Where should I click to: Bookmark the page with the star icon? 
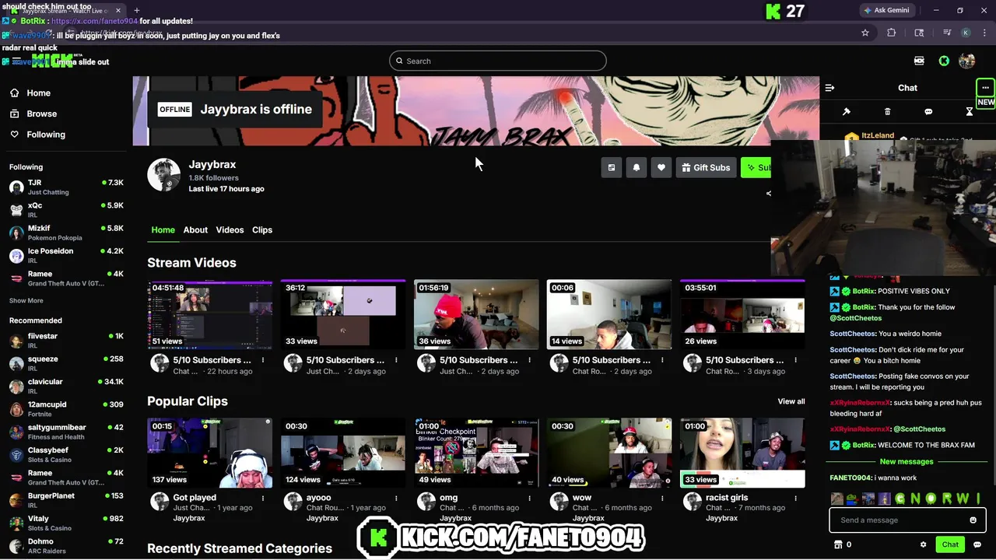tap(864, 33)
